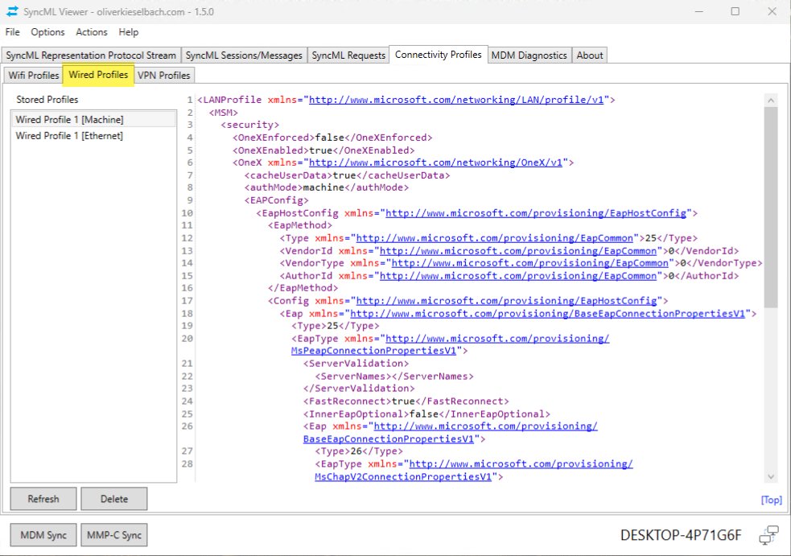Open the MDM Diagnostics tab

click(x=529, y=55)
